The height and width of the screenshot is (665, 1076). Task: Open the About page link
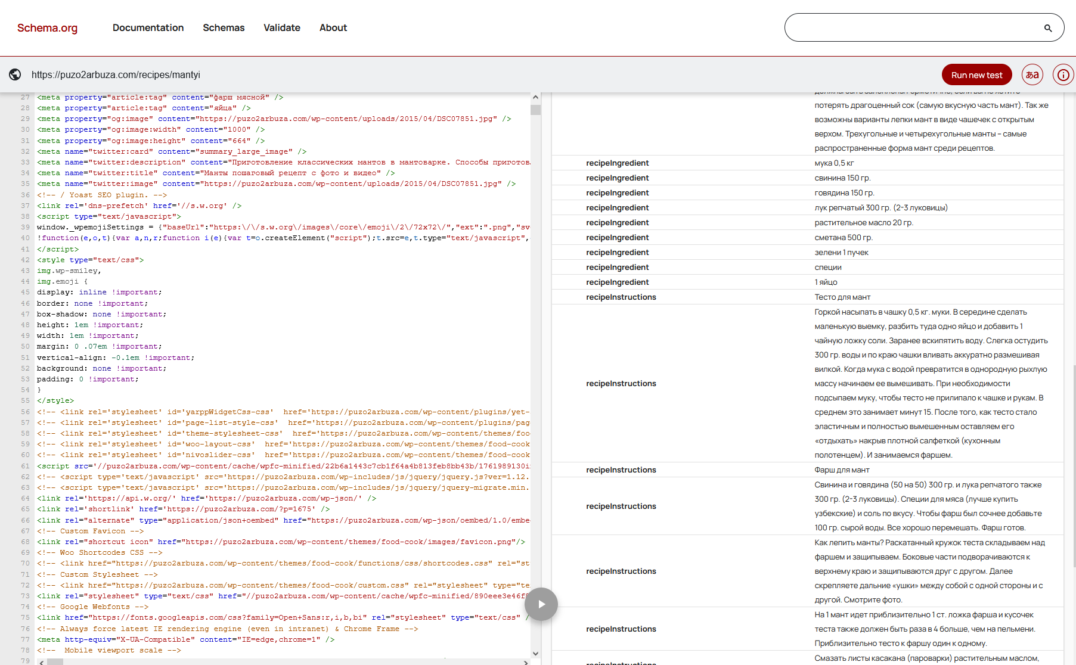(333, 28)
